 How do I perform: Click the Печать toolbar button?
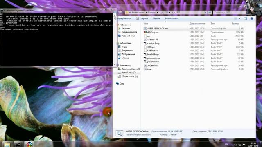(x=156, y=18)
